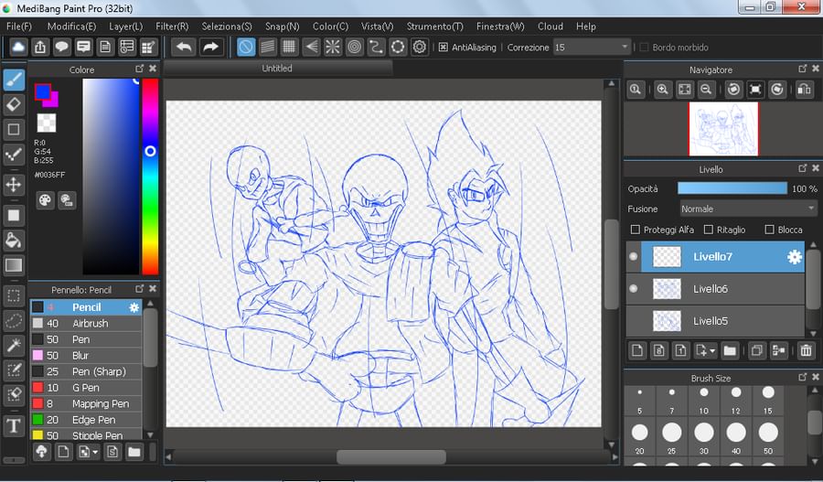
Task: Open the snap settings gear icon
Action: tap(420, 48)
